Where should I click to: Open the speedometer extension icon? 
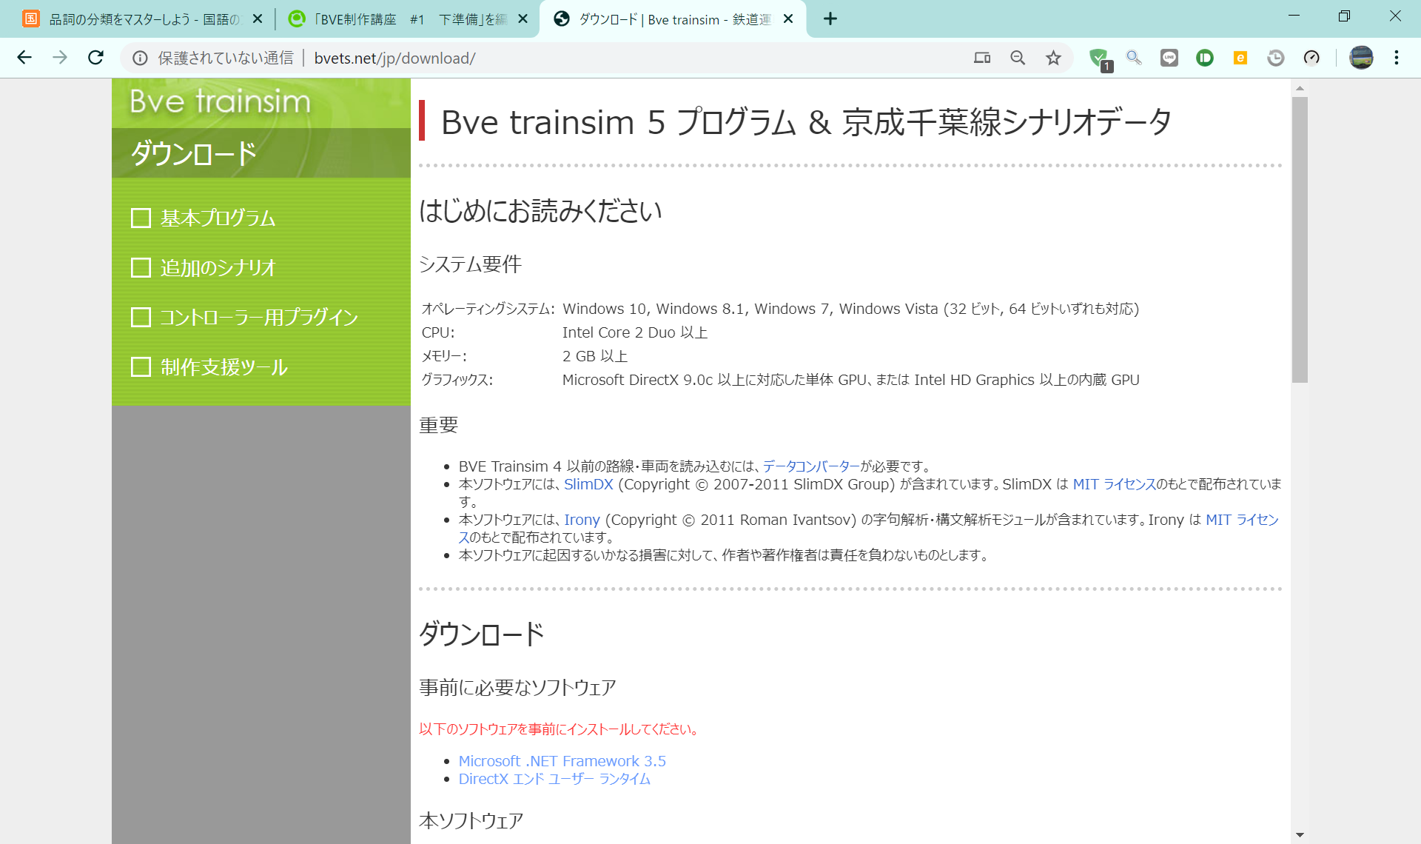pyautogui.click(x=1311, y=58)
